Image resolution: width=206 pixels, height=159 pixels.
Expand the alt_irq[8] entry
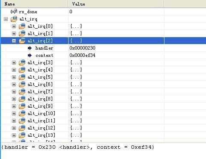click(x=14, y=99)
